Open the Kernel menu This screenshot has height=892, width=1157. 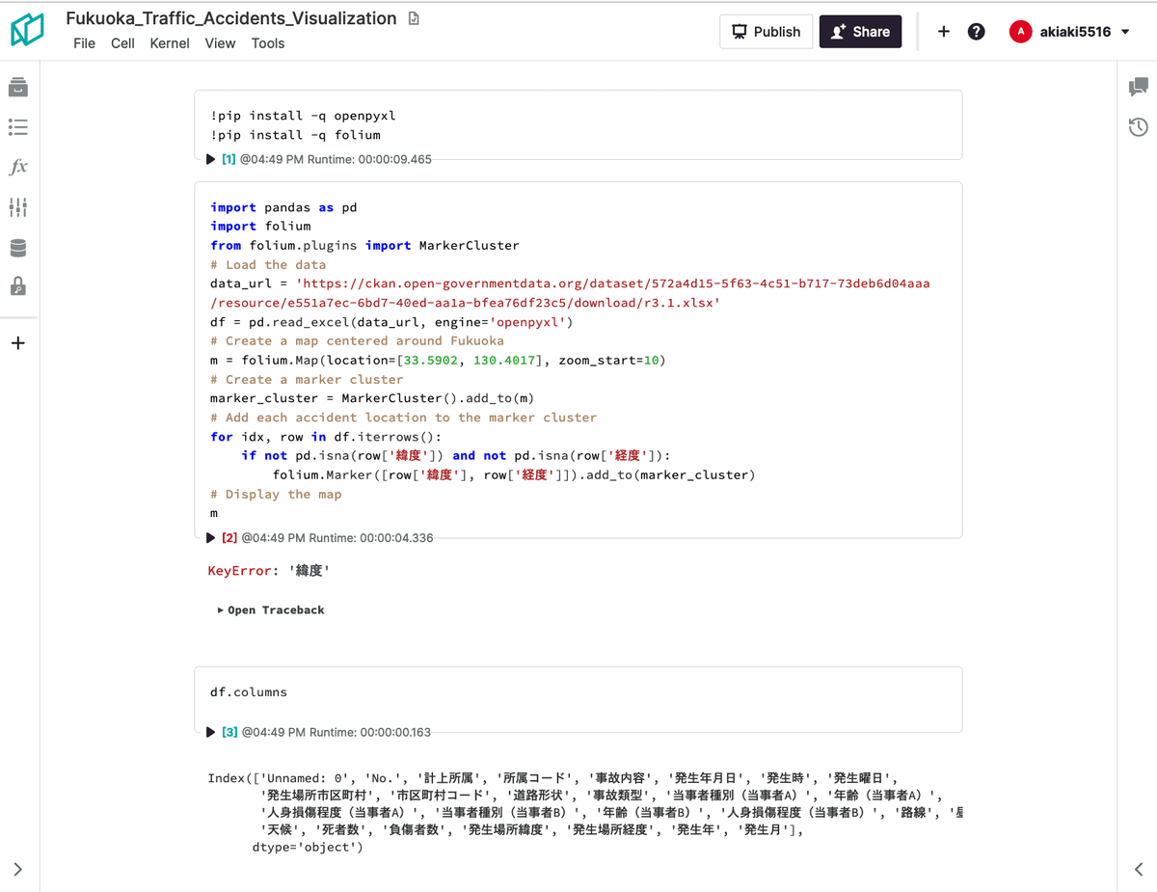click(x=170, y=43)
